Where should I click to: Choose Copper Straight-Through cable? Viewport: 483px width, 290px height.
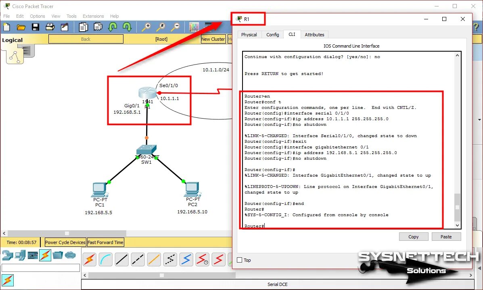pyautogui.click(x=121, y=259)
